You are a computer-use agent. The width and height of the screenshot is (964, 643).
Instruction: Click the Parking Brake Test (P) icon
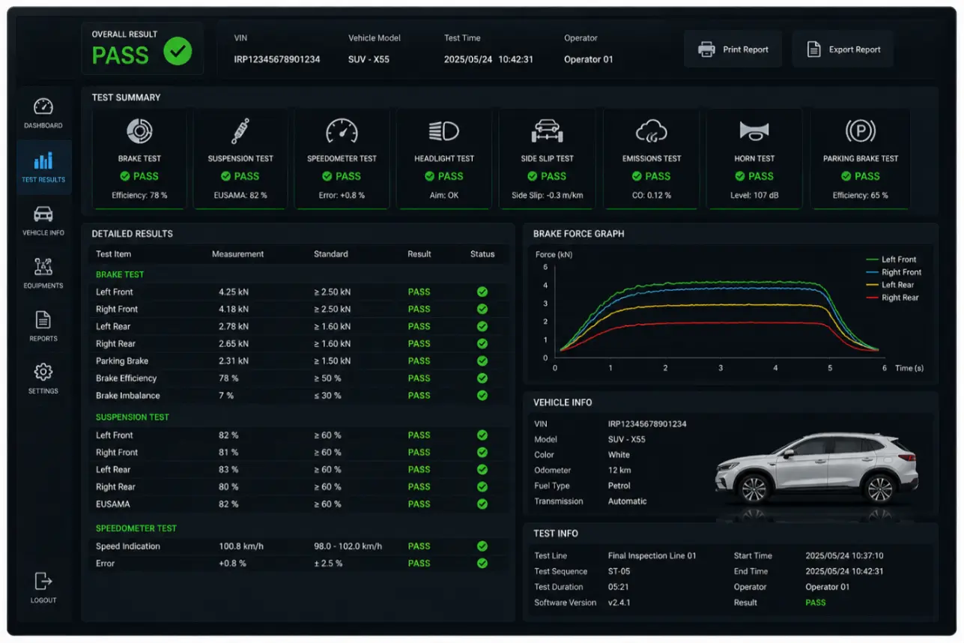(x=861, y=131)
